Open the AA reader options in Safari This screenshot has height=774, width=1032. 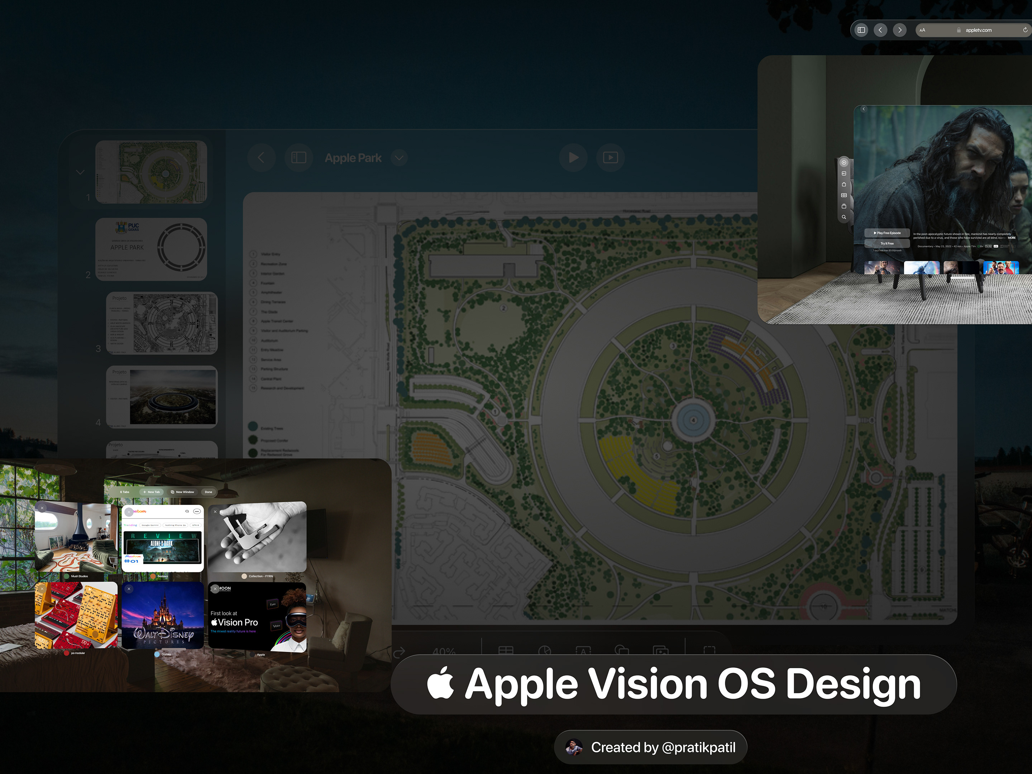(x=922, y=30)
